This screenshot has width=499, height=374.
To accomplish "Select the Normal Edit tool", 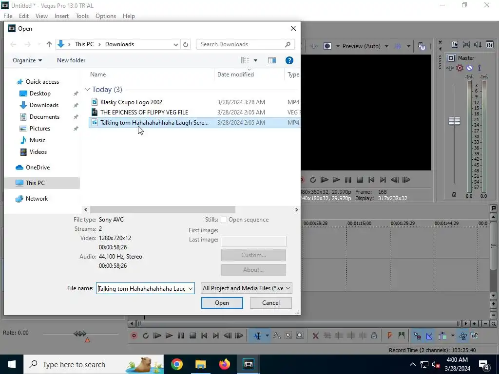I will click(x=257, y=336).
